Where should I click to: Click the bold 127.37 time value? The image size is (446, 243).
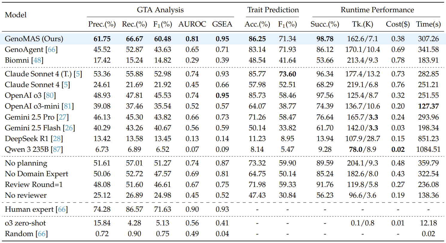[428, 106]
